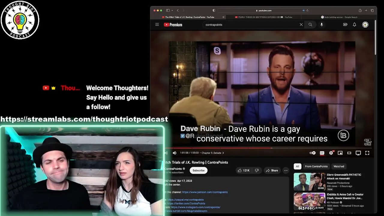Open Safari sidebar dropdown arrow

(172, 10)
